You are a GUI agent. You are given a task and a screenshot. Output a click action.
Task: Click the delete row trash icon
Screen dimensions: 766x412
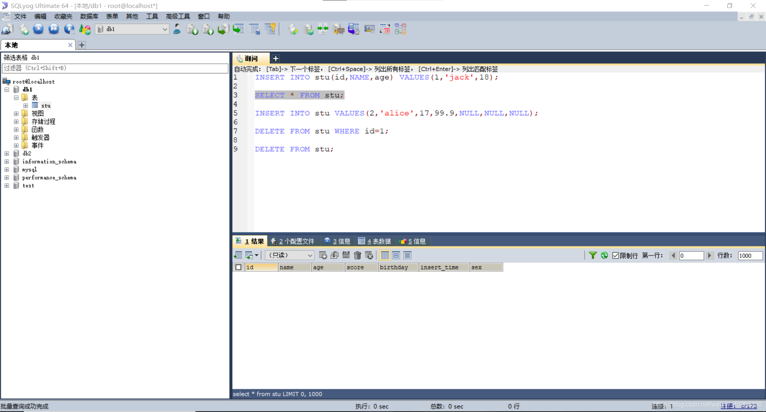[357, 256]
